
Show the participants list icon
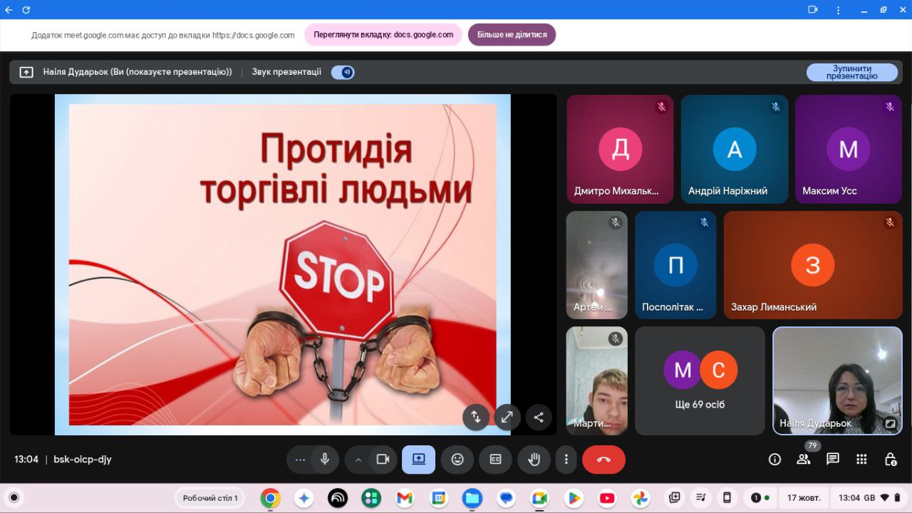804,460
